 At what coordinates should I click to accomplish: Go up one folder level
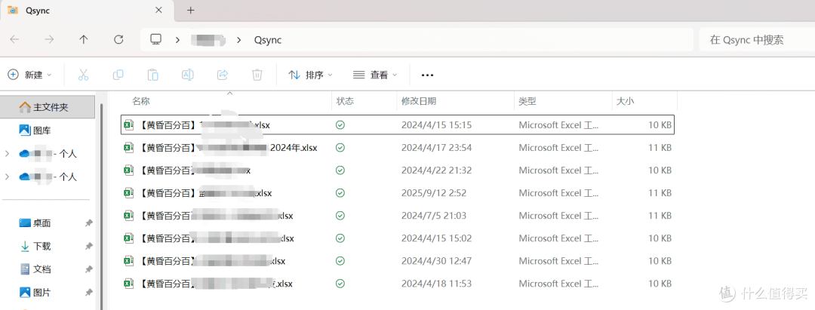pyautogui.click(x=84, y=40)
